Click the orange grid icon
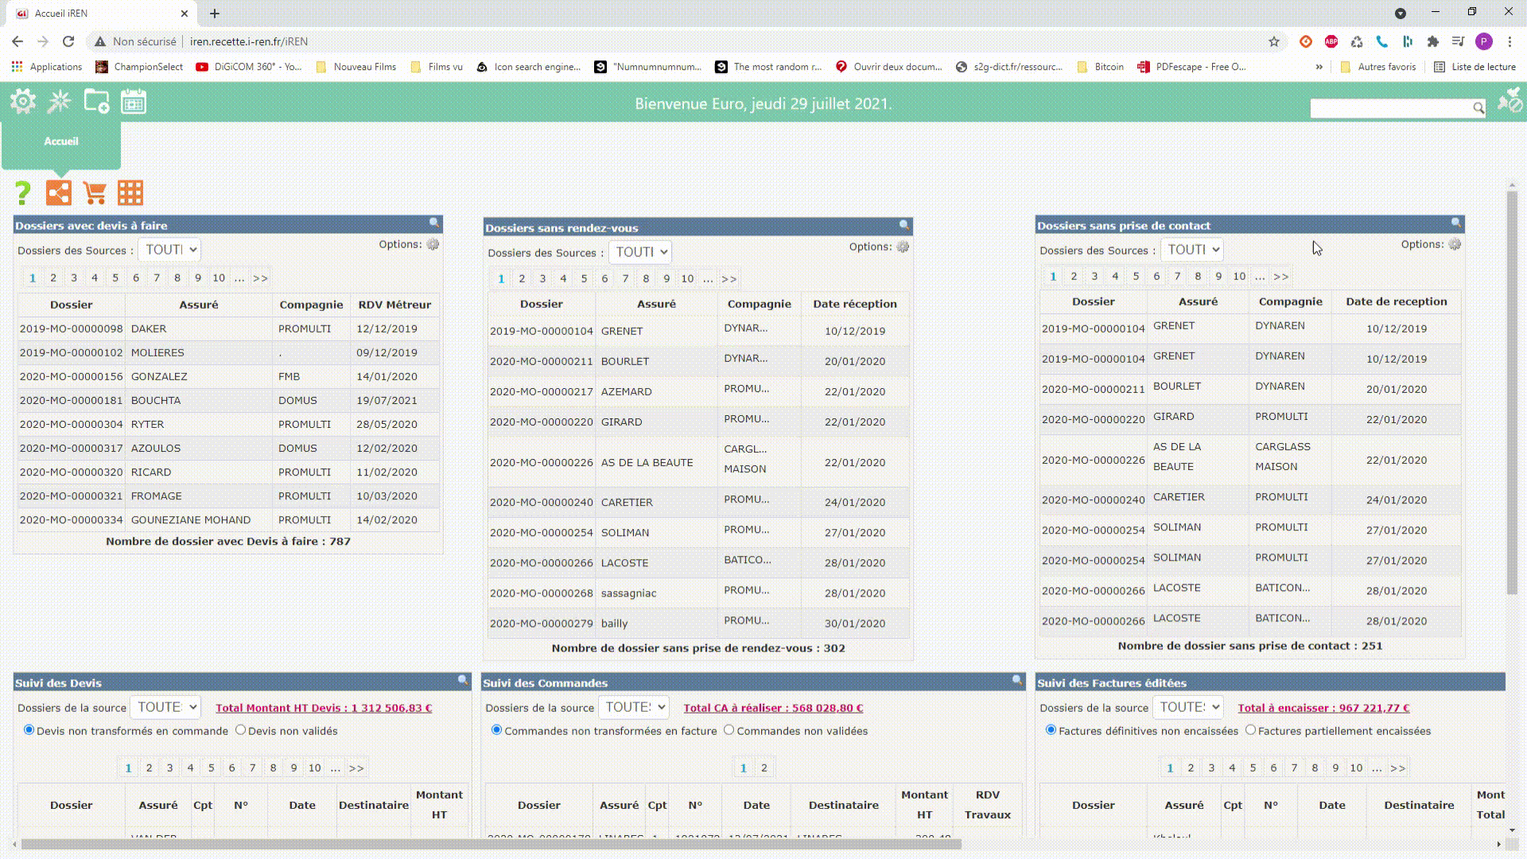 (130, 192)
